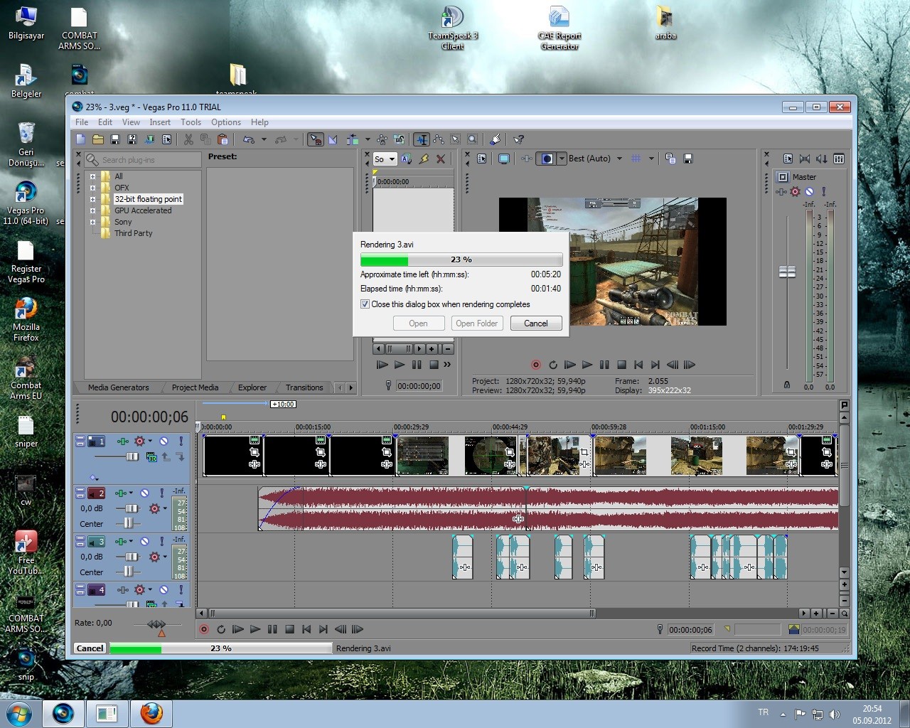Screen dimensions: 910x728
Task: Click the Cancel button in status bar
Action: click(90, 648)
